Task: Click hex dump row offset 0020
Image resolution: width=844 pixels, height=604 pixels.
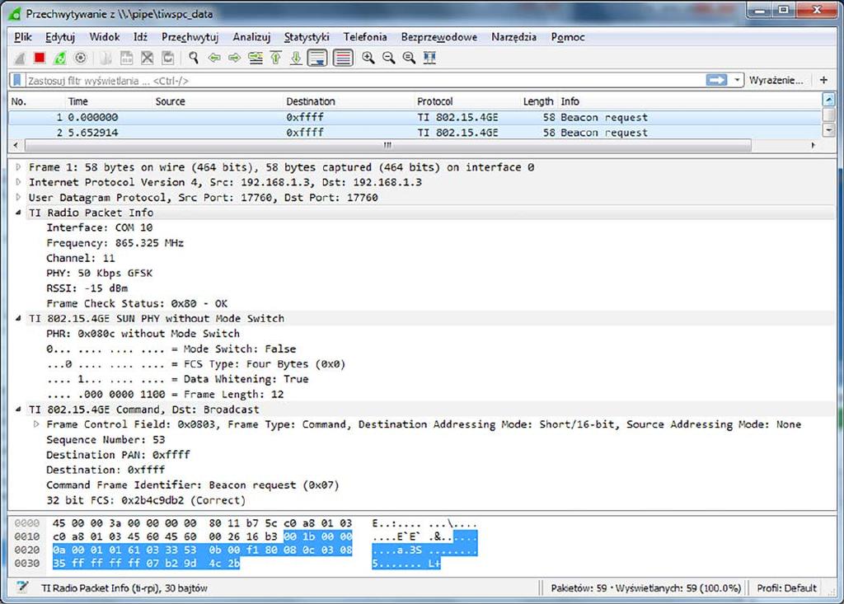Action: tap(27, 550)
